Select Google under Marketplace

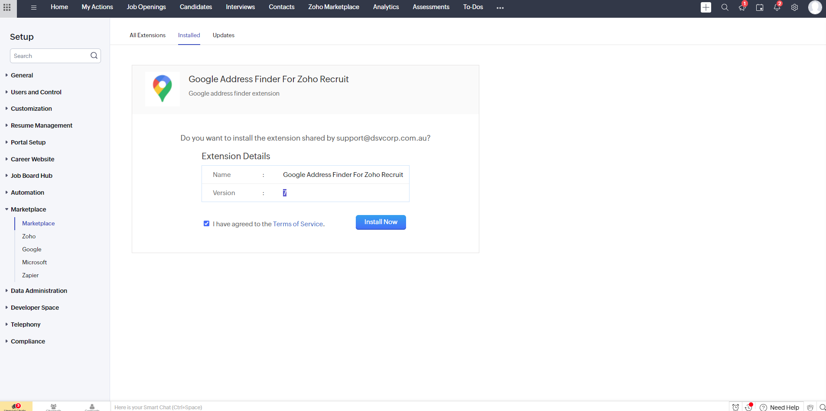[x=32, y=249]
